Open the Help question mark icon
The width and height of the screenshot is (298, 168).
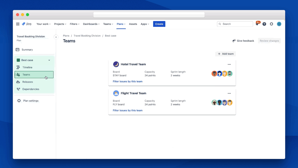[264, 24]
